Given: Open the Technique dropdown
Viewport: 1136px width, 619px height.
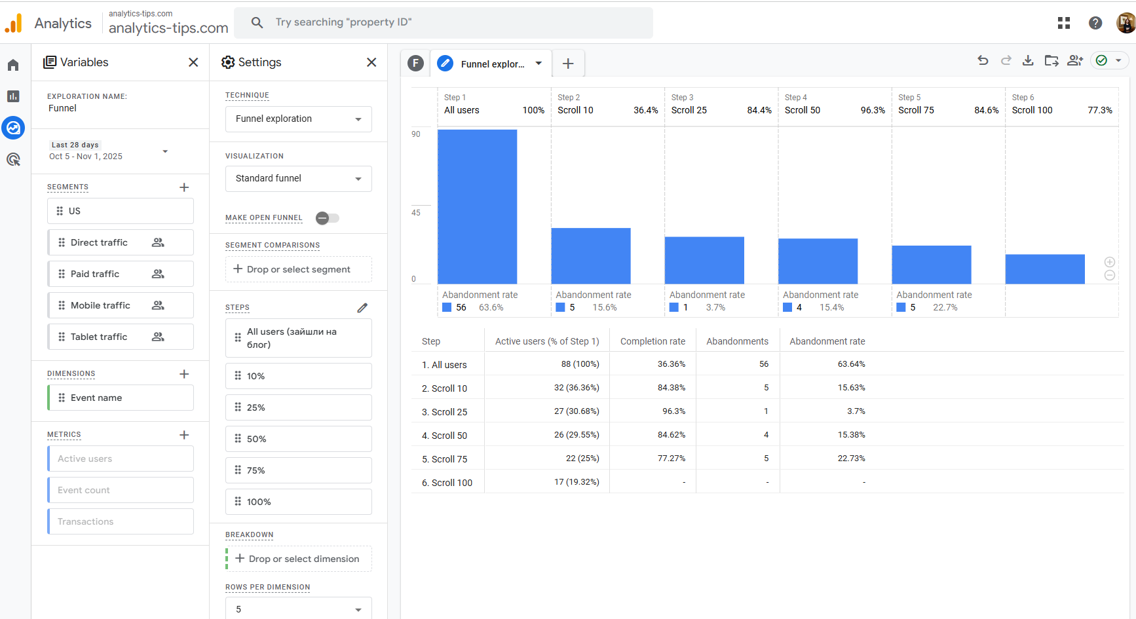Looking at the screenshot, I should coord(298,119).
